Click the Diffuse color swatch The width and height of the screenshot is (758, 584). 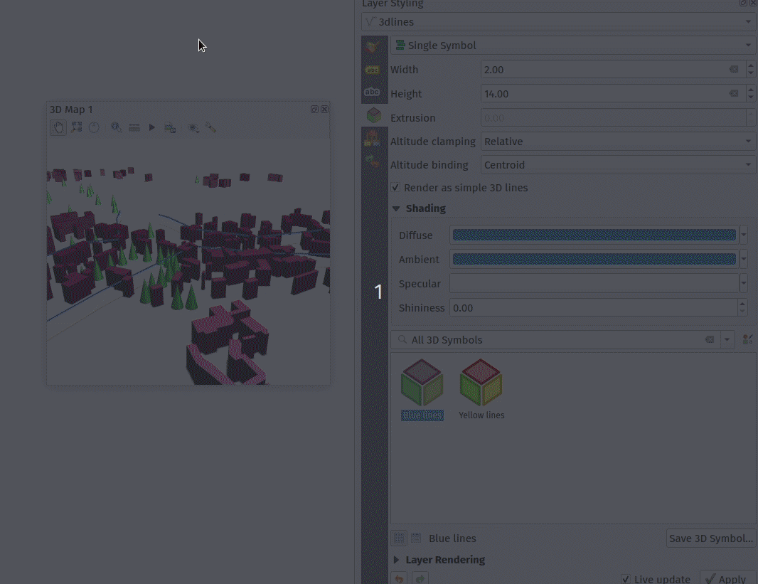click(x=594, y=235)
